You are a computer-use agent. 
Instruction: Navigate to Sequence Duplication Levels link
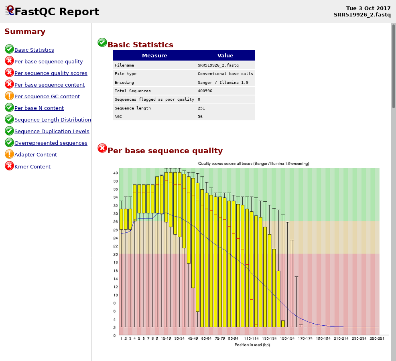tap(52, 132)
